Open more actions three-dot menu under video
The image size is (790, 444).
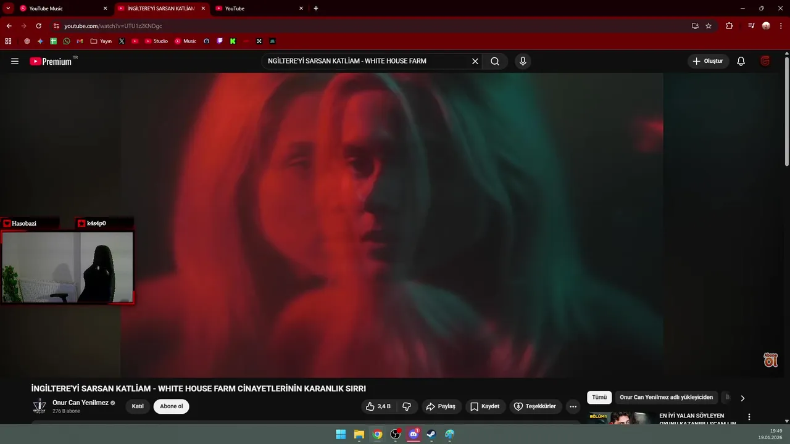[x=573, y=406]
